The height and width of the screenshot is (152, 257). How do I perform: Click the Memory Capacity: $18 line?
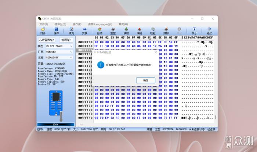pyautogui.click(x=51, y=82)
